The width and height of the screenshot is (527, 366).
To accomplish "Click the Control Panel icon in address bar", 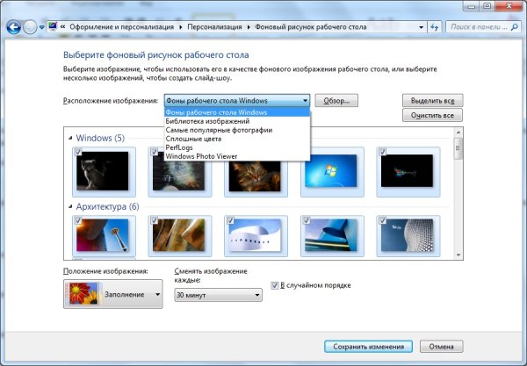I will tap(53, 26).
